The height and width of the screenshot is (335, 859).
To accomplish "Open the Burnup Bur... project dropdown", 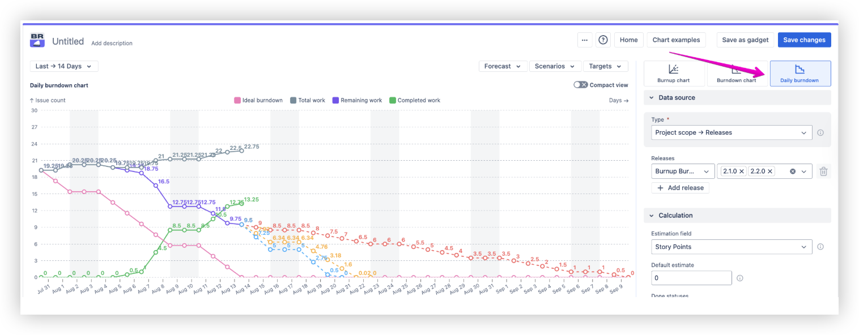I will tap(683, 171).
